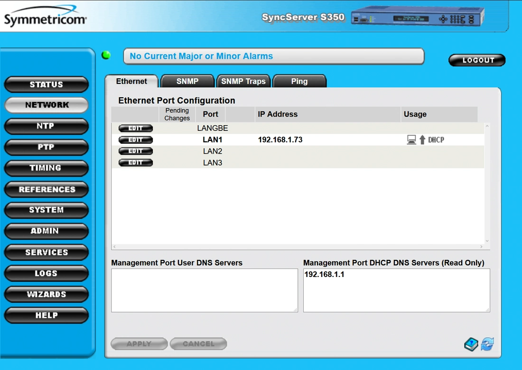Click the SyncServer S350 device image
Screen dimensions: 522x370
coord(418,16)
